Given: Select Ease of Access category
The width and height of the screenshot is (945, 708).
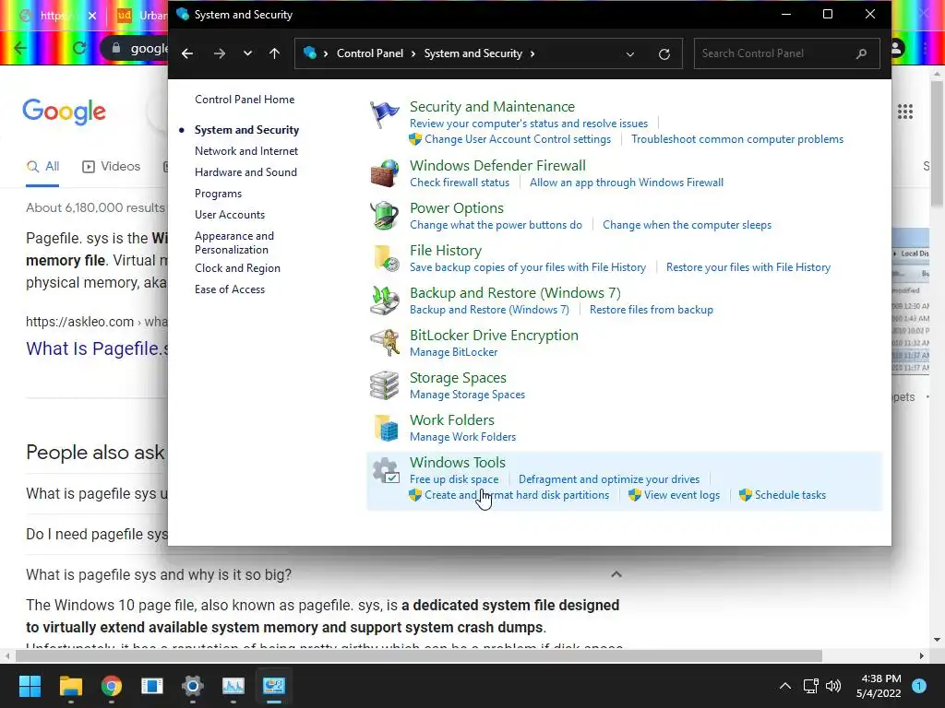Looking at the screenshot, I should tap(230, 289).
